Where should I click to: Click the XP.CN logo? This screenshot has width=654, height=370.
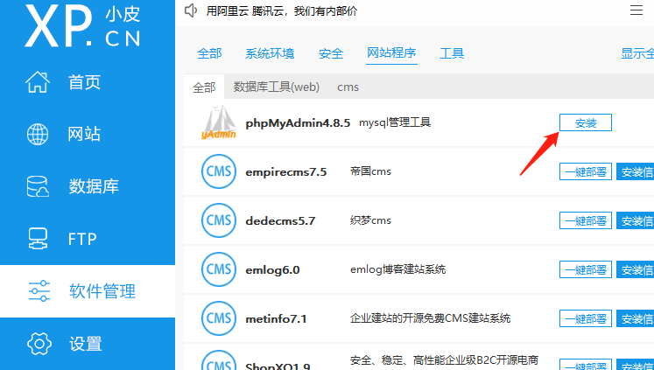(x=82, y=26)
